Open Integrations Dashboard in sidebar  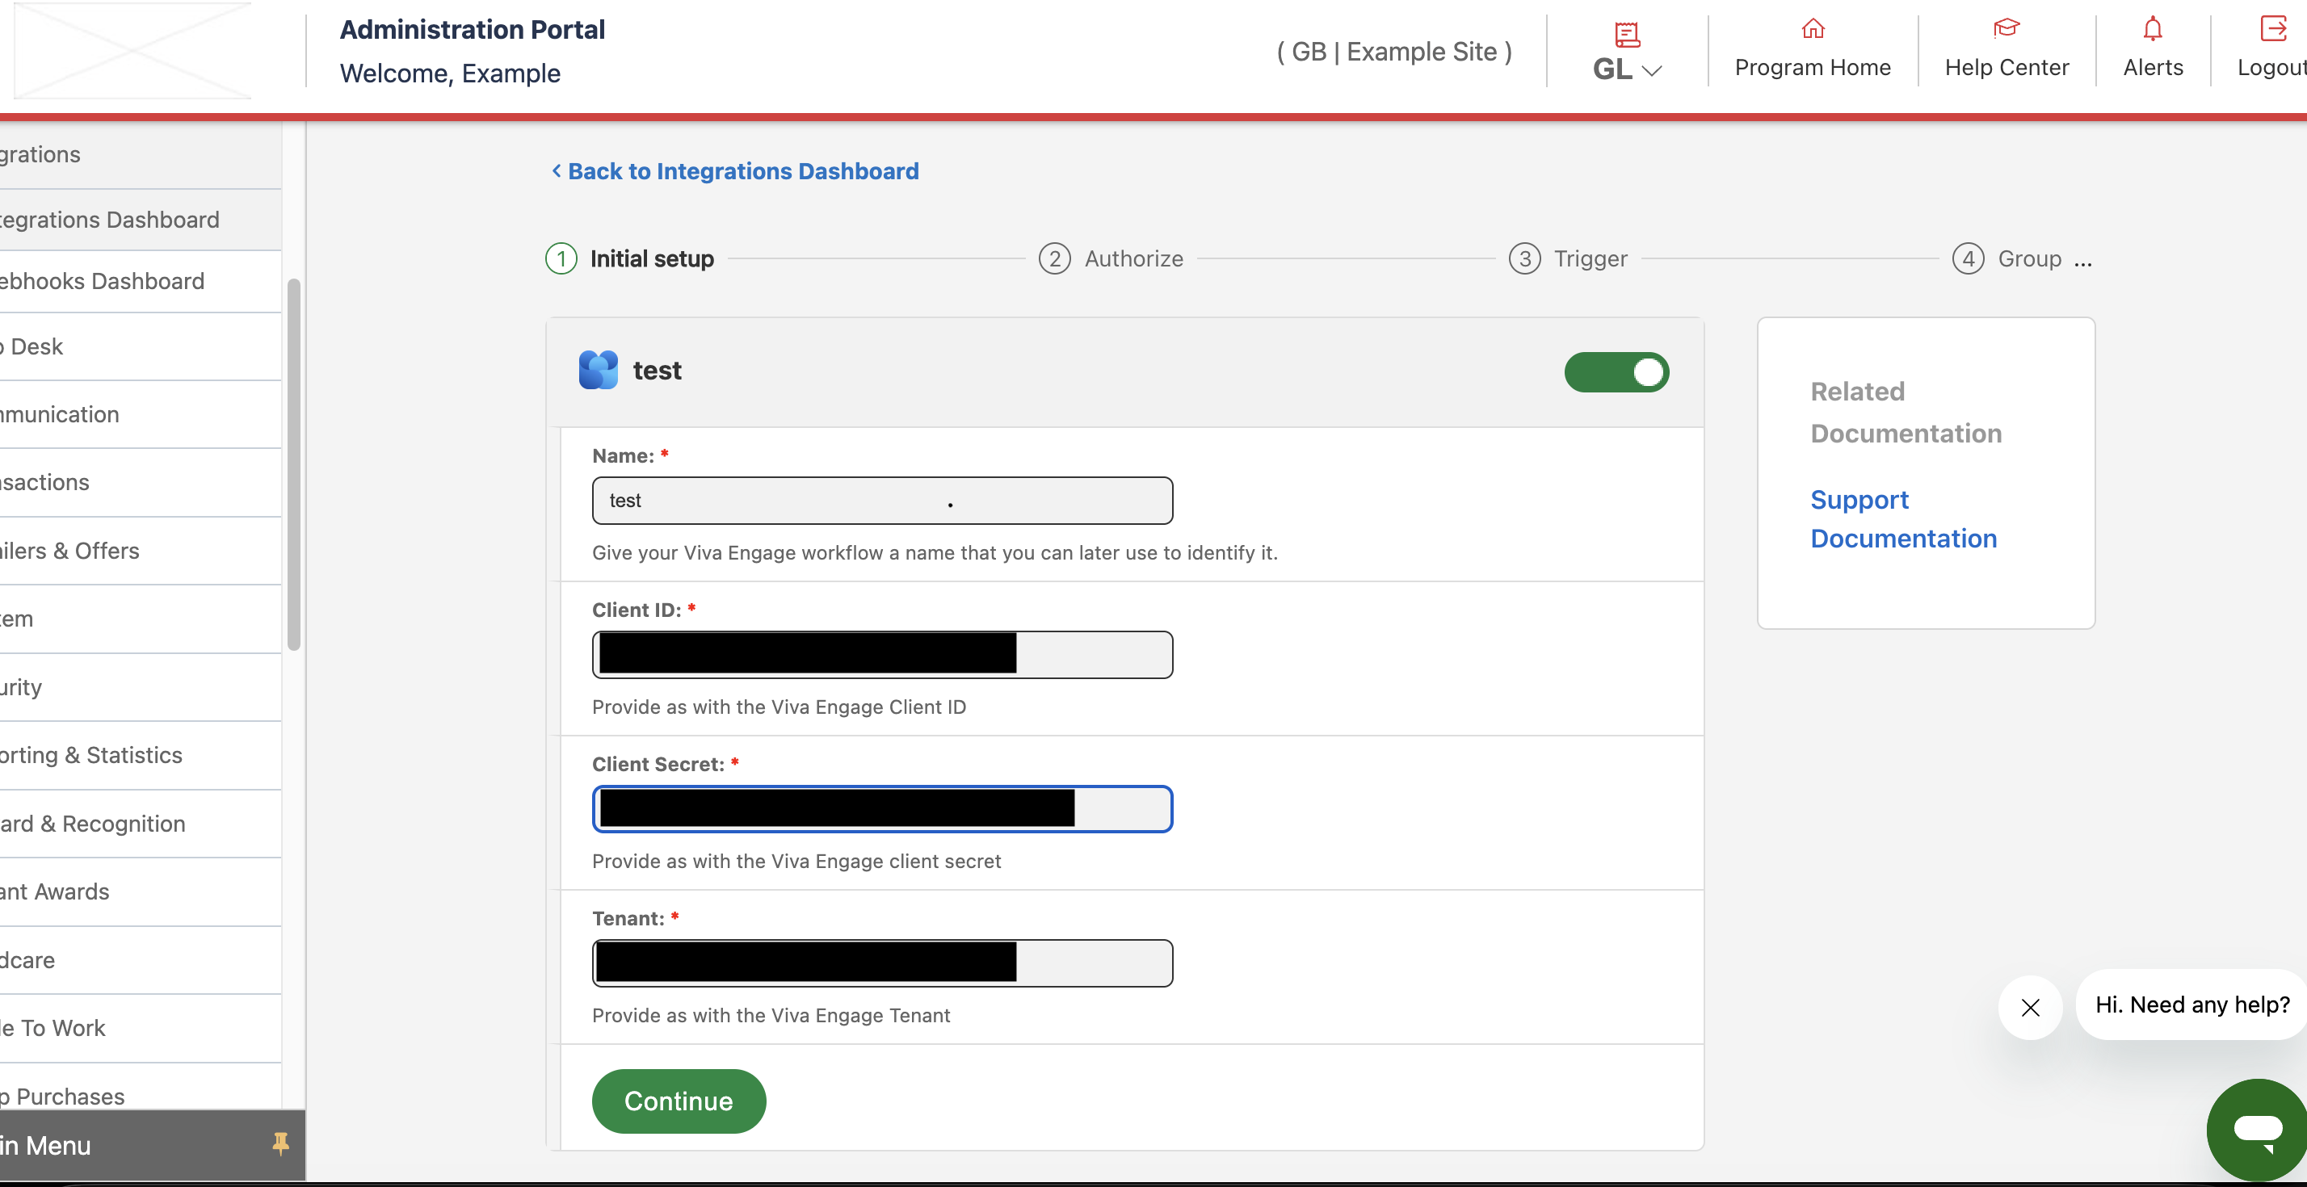pos(141,220)
